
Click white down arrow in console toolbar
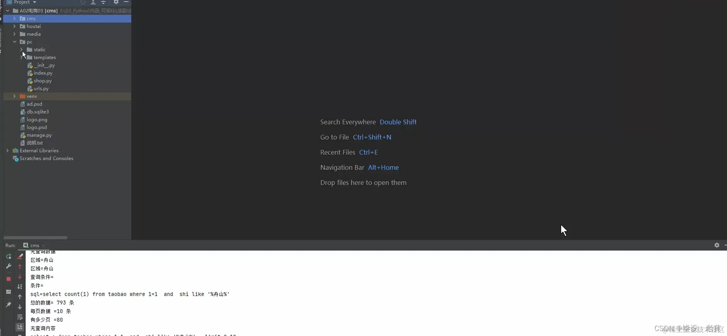[x=20, y=307]
